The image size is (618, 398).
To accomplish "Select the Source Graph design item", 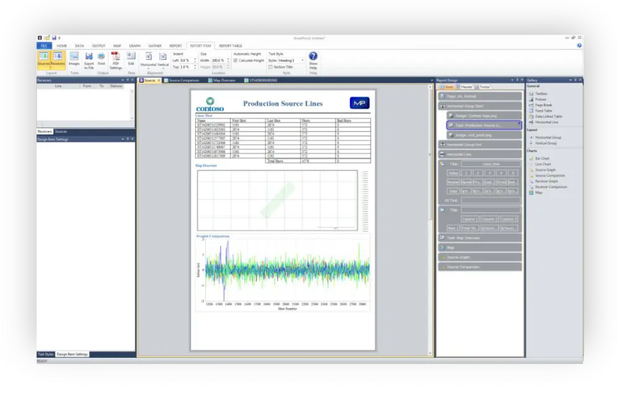I will pyautogui.click(x=480, y=257).
